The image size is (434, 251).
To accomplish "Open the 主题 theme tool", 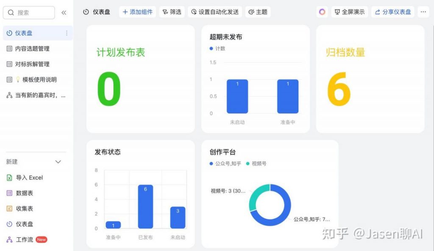I will tap(258, 12).
